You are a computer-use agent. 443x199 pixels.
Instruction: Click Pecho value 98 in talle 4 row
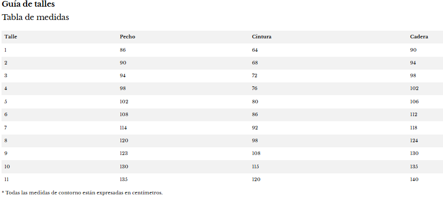click(123, 89)
